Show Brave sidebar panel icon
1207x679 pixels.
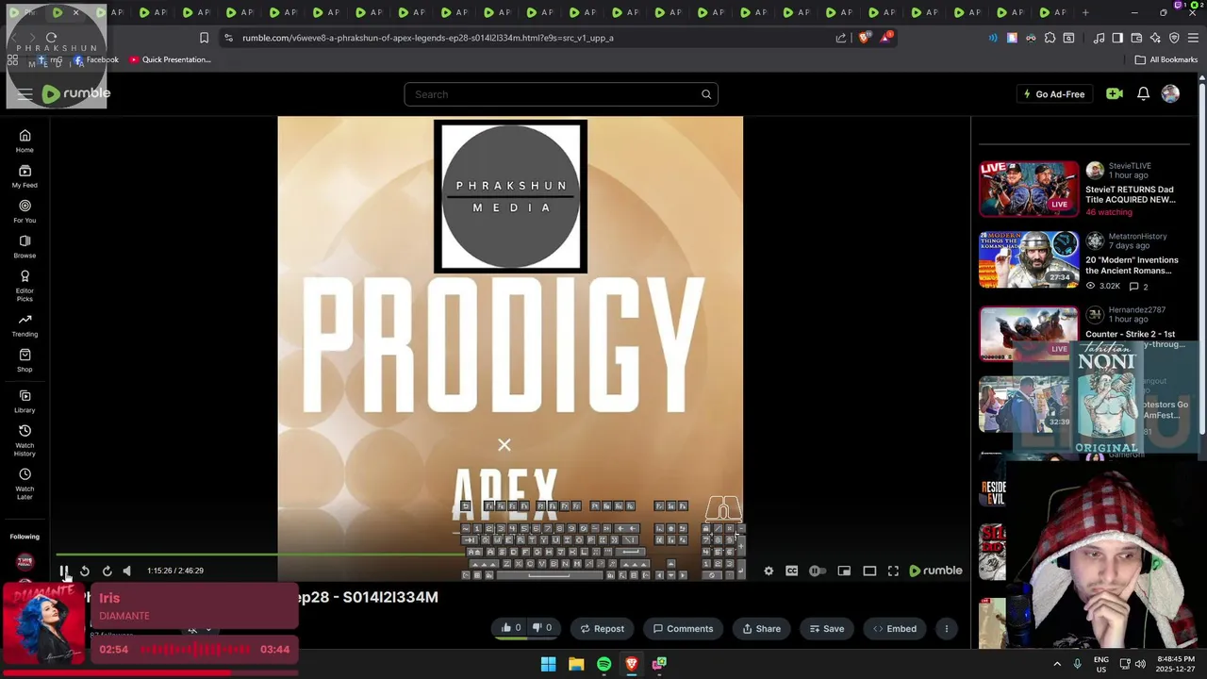click(x=1117, y=38)
